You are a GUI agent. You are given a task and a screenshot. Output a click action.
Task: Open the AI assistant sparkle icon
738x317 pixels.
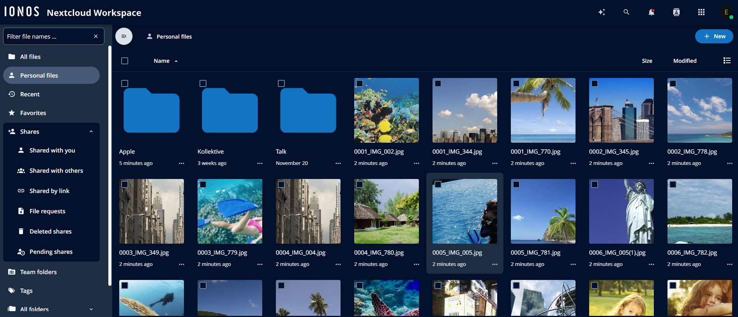[602, 12]
